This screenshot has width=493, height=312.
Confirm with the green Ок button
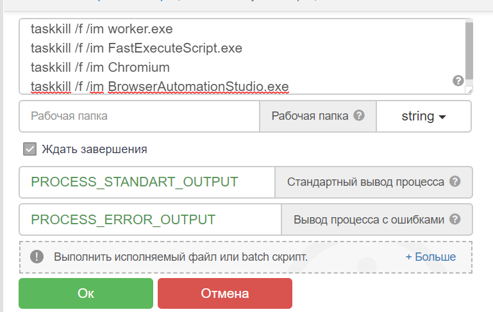(86, 293)
